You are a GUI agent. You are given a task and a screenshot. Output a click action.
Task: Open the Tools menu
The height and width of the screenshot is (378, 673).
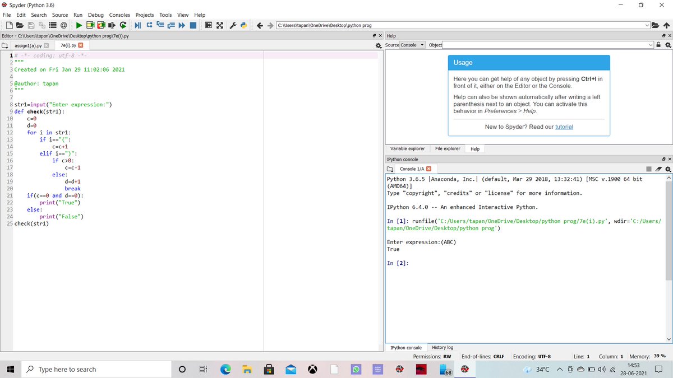pyautogui.click(x=165, y=15)
